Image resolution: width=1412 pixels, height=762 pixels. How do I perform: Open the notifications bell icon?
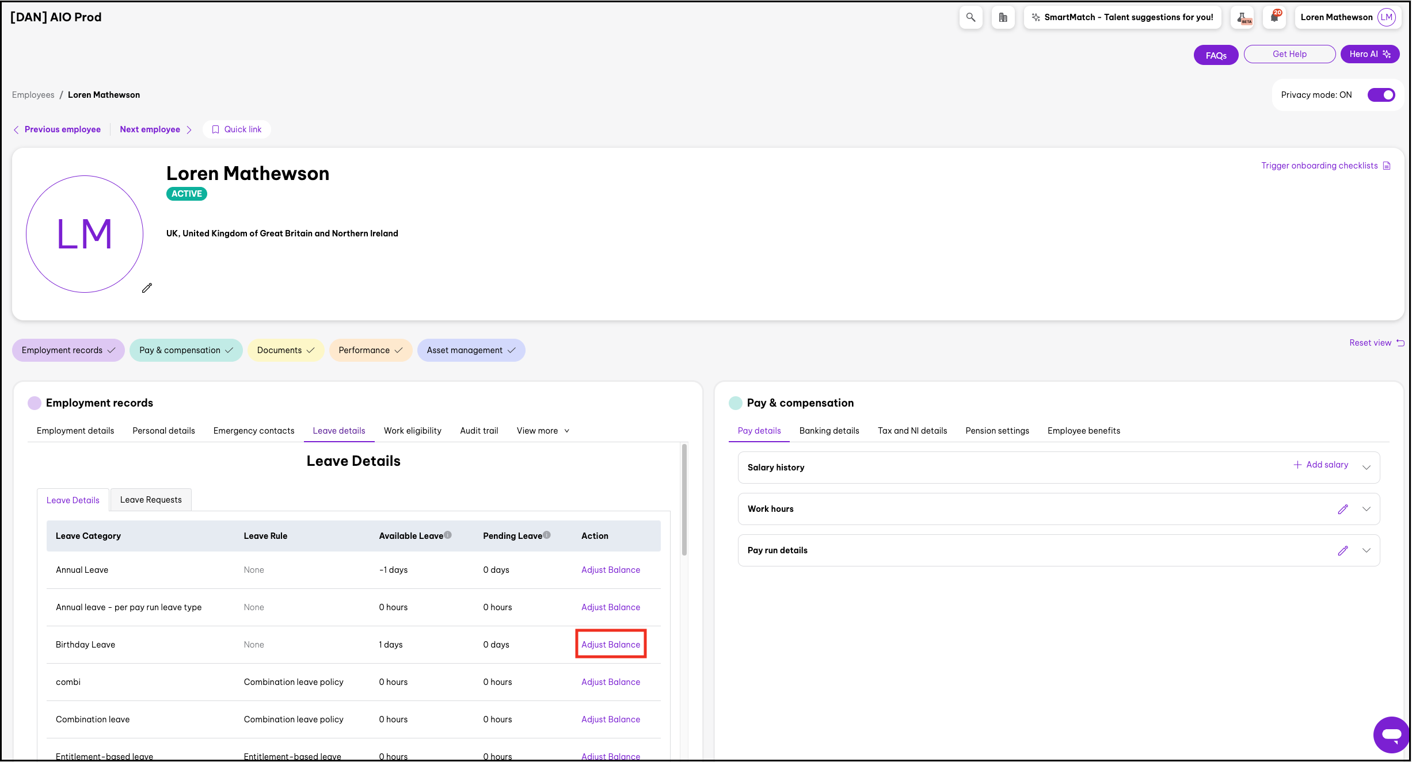click(x=1274, y=17)
